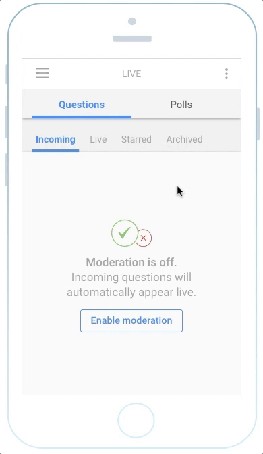This screenshot has height=454, width=263.
Task: View the Archived questions sub-tab
Action: click(184, 140)
